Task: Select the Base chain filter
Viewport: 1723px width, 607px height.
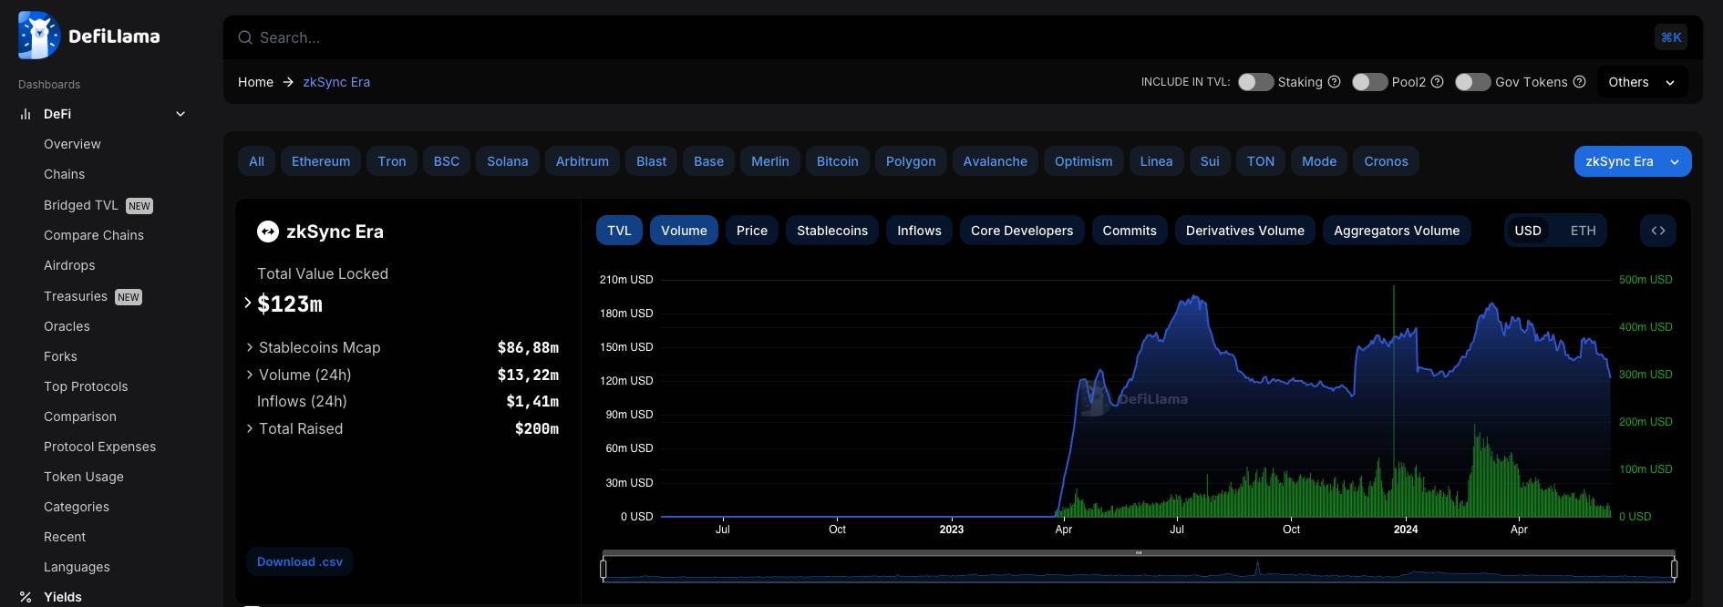Action: pos(708,161)
